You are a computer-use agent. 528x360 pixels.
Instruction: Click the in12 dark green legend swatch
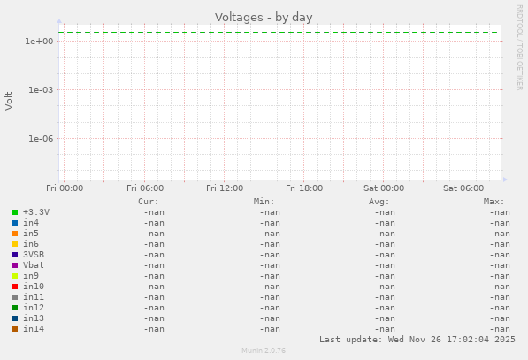coord(15,308)
